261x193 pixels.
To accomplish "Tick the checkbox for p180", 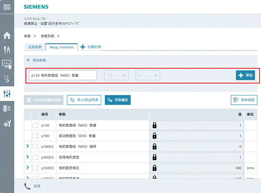I will (35, 136).
